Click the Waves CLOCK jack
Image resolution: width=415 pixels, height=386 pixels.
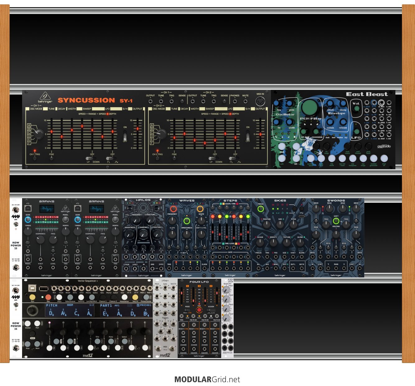[x=204, y=269]
